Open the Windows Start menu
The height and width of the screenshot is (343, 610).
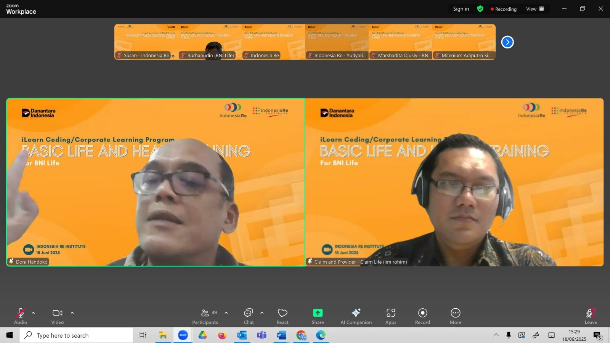[10, 335]
